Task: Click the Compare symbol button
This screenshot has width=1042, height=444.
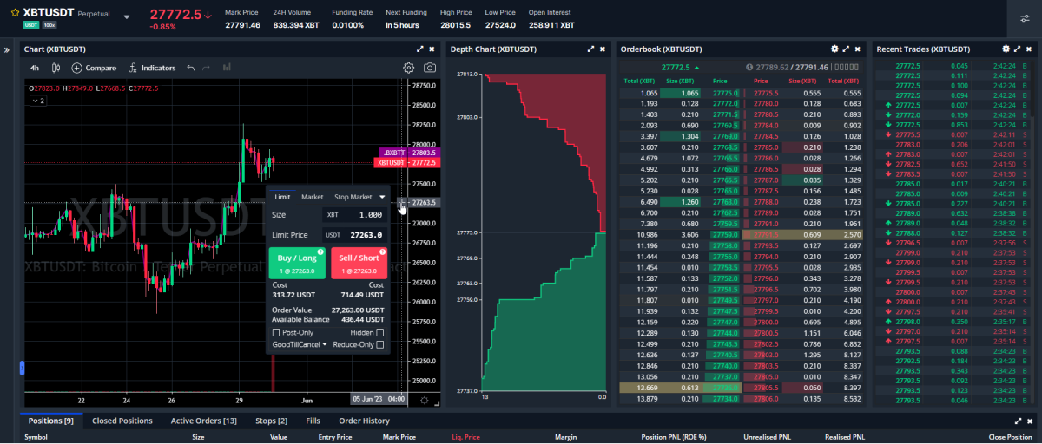Action: pyautogui.click(x=95, y=68)
